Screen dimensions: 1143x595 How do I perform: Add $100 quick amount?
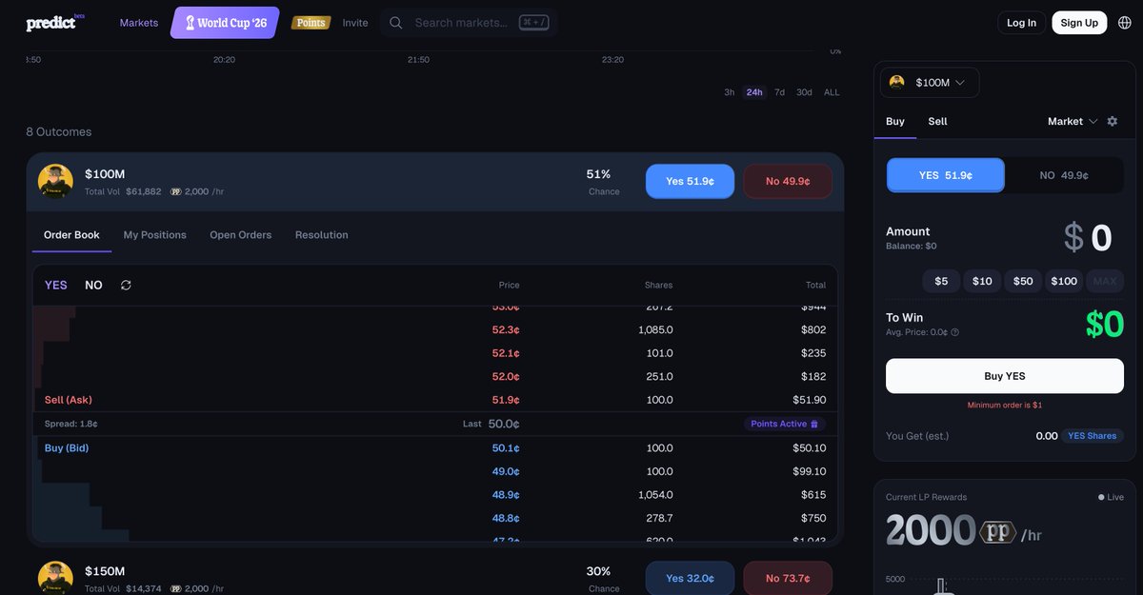[x=1064, y=281]
